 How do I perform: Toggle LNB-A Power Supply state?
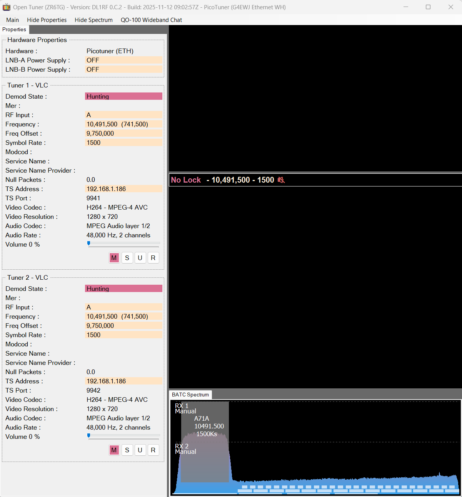(x=123, y=60)
